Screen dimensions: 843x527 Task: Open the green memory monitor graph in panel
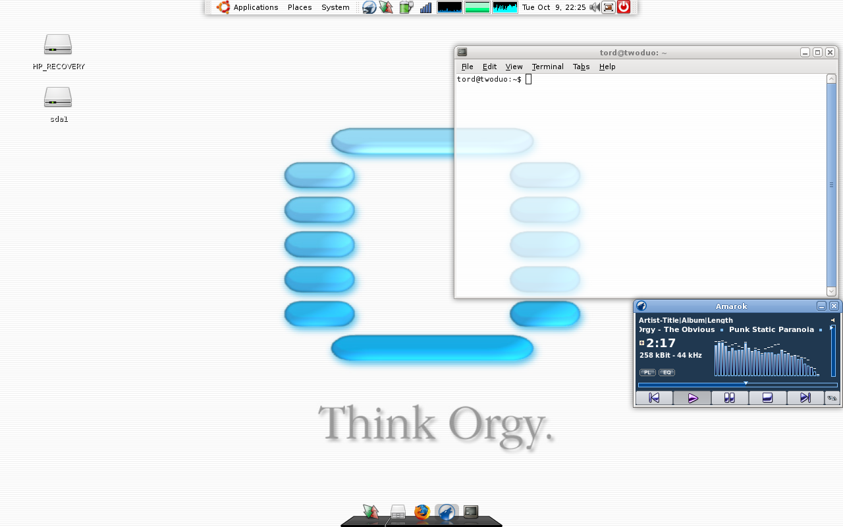[477, 7]
